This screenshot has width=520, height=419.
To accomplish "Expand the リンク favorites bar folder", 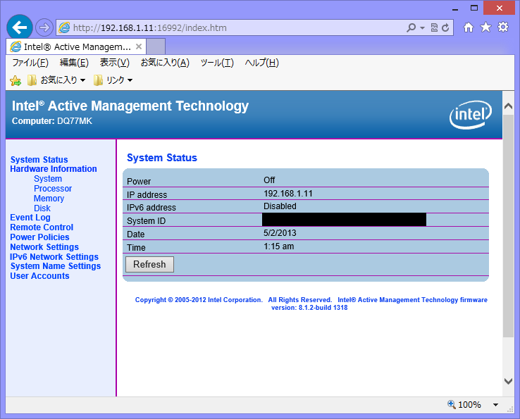I will click(113, 80).
